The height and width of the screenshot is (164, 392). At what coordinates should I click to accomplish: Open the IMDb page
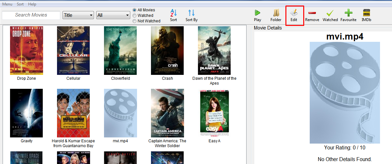click(366, 16)
